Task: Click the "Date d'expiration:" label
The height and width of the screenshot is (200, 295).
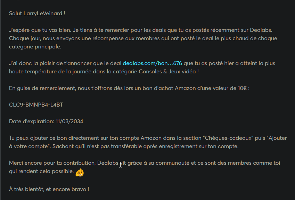Action: click(x=32, y=121)
